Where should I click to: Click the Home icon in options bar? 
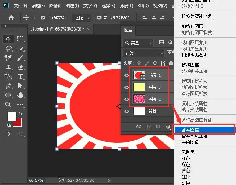coord(11,18)
